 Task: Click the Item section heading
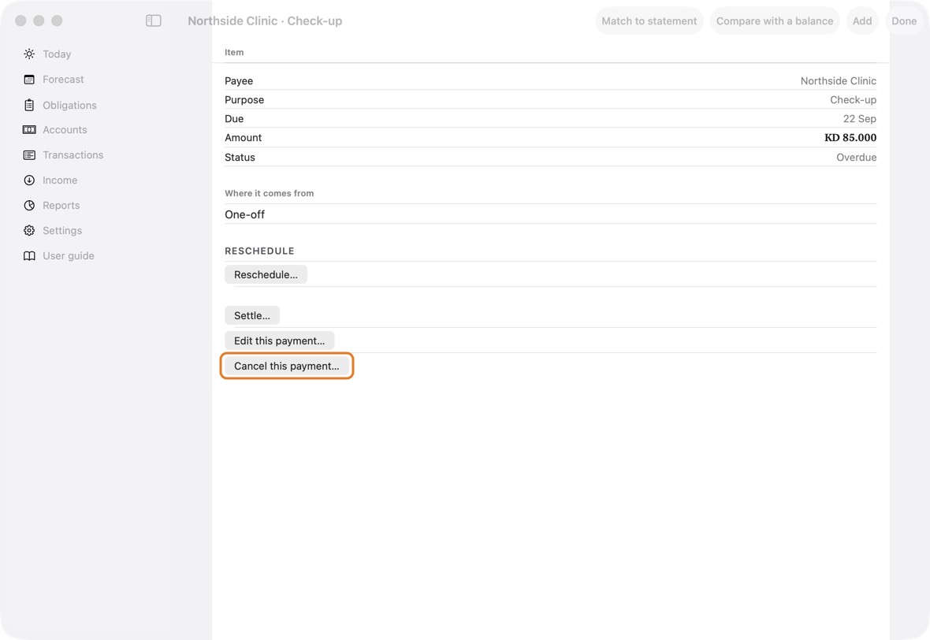point(234,52)
